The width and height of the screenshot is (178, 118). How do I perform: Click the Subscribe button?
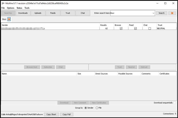coord(48,67)
